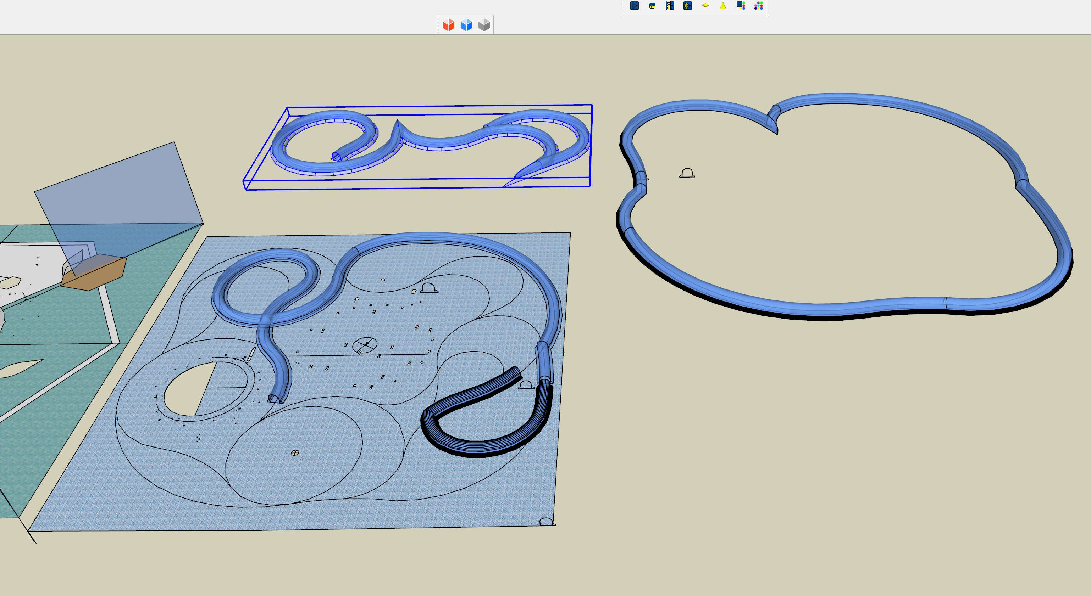1091x596 pixels.
Task: Click the red cube toolbar icon
Action: (x=448, y=25)
